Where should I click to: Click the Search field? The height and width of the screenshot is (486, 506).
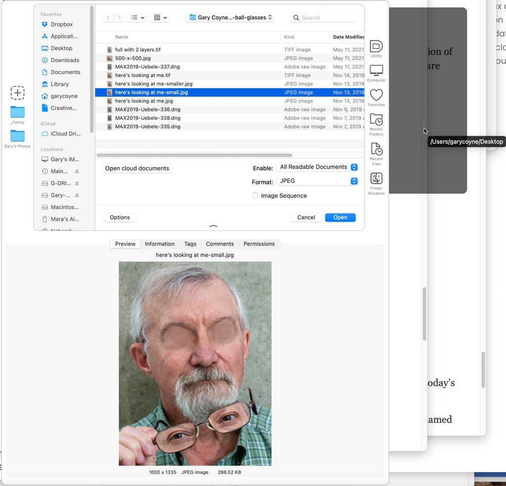click(323, 18)
